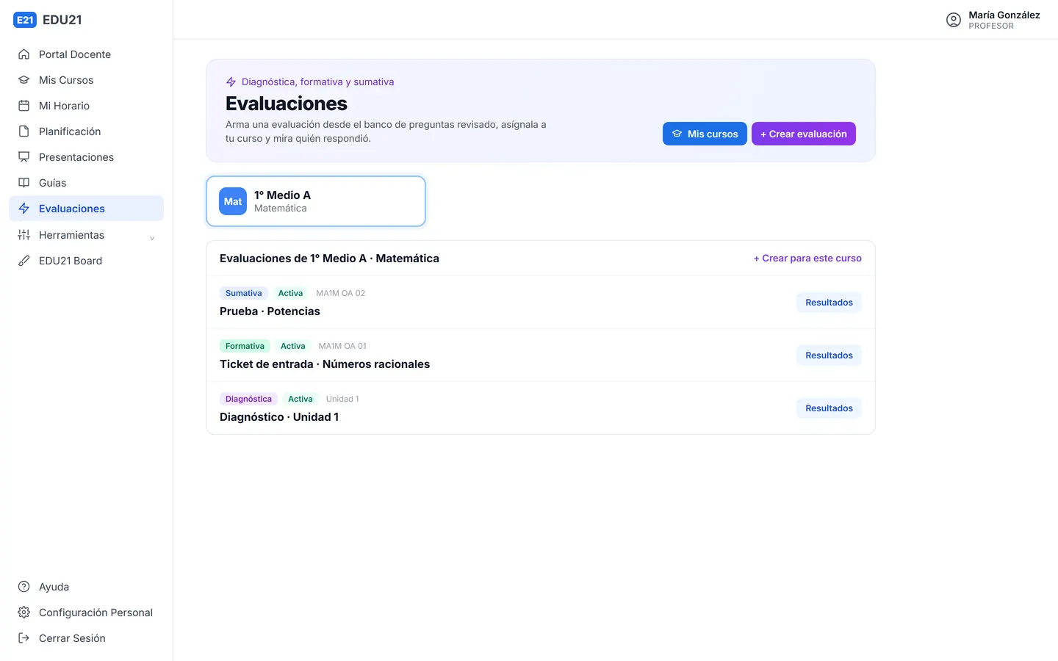
Task: Open Resultados for Prueba · Potencias
Action: [829, 303]
